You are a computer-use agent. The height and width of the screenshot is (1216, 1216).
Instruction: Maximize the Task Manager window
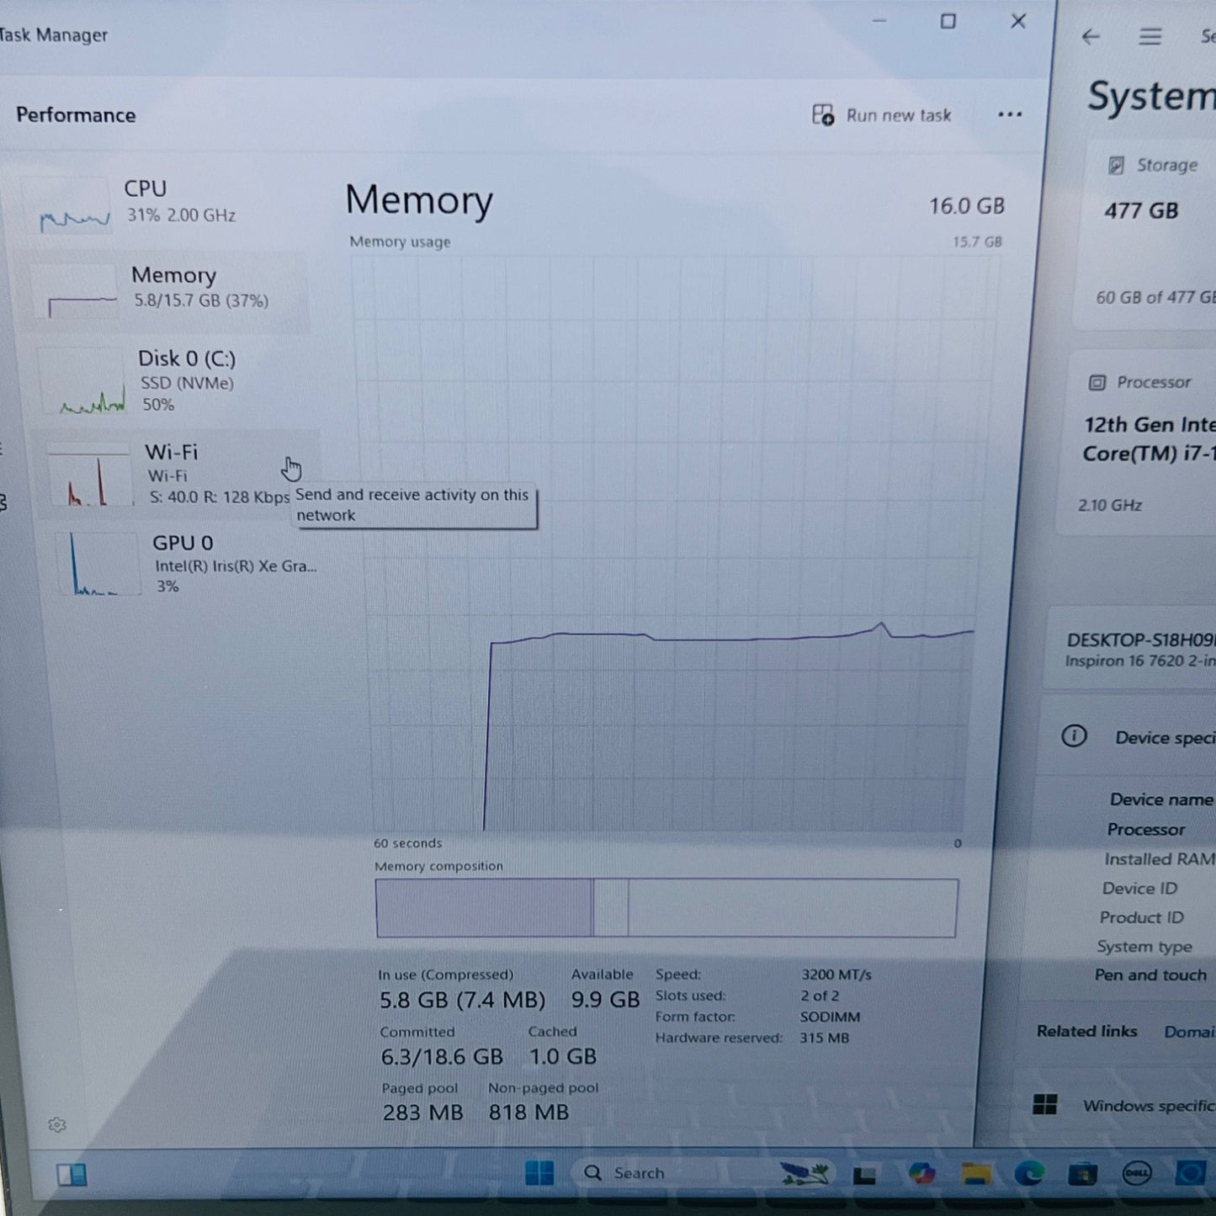(948, 21)
